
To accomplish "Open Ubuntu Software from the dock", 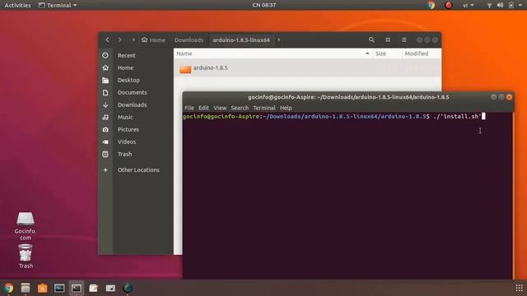I will [42, 288].
